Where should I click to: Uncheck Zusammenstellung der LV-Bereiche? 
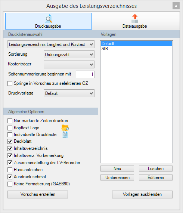pos(10,163)
